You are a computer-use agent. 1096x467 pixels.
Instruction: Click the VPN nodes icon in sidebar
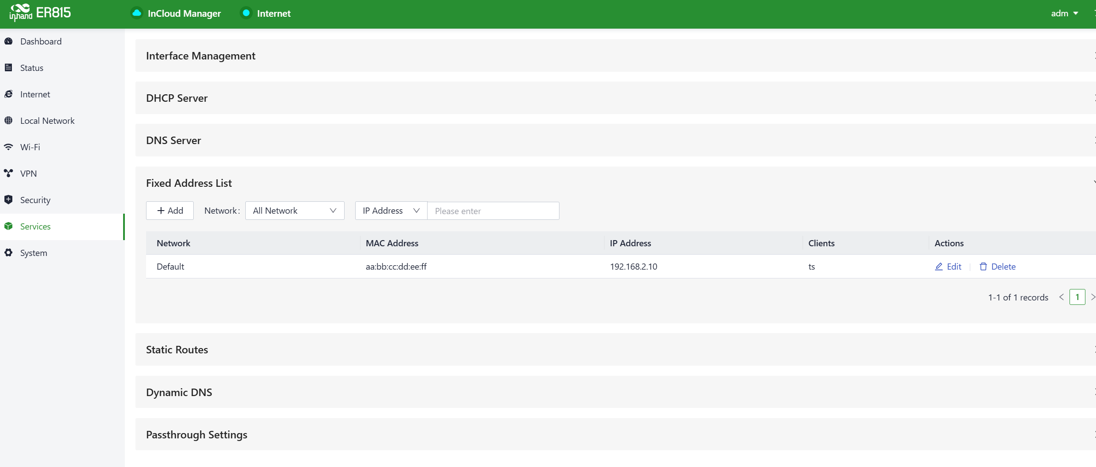pos(8,174)
